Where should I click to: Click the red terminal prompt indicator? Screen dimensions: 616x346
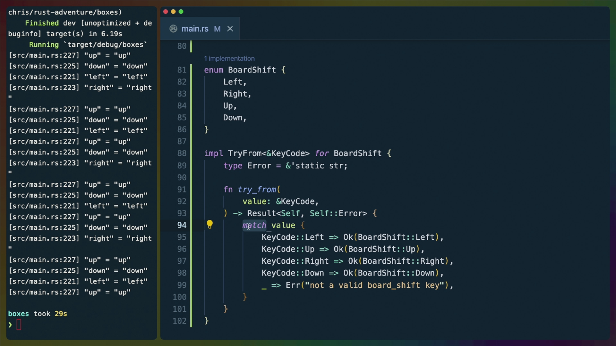click(x=20, y=325)
